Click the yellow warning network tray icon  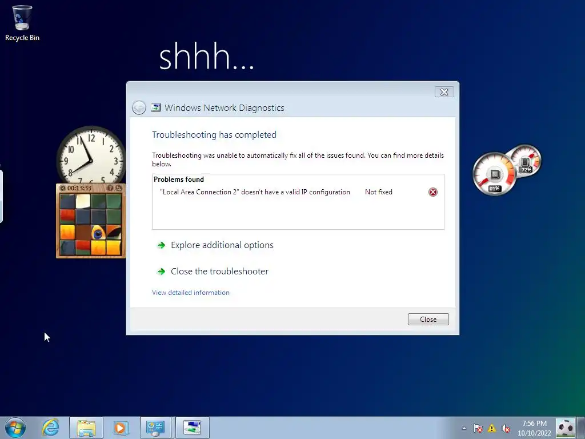point(492,428)
